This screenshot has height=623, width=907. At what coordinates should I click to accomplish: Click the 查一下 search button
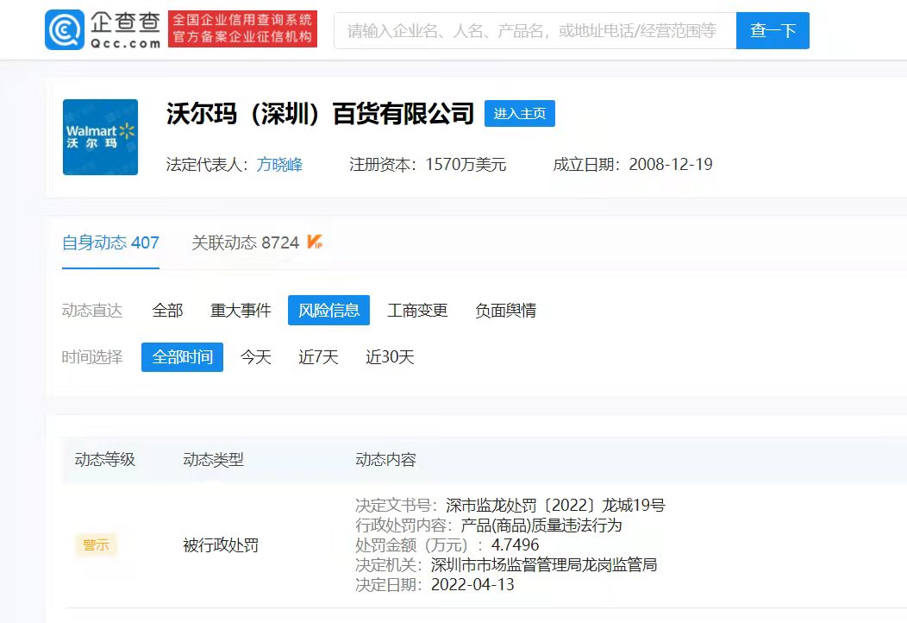coord(773,31)
